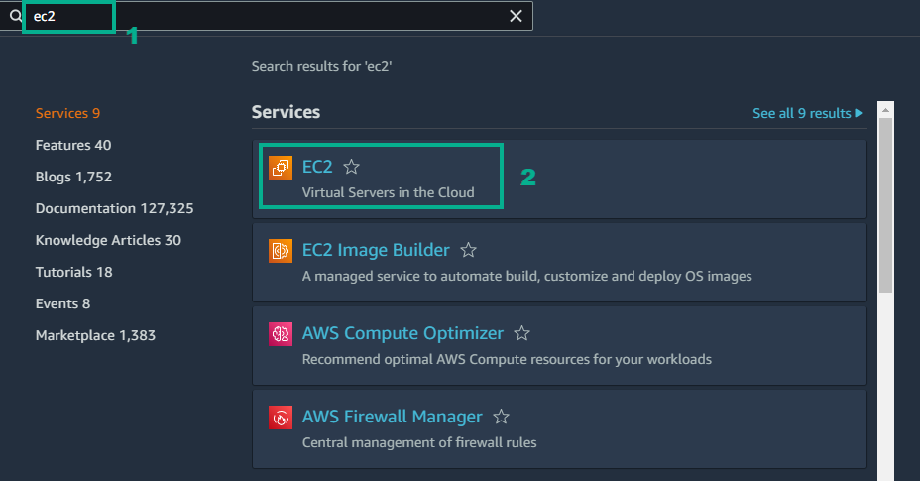Viewport: 920px width, 481px height.
Task: Open the AWS Compute Optimizer link
Action: coord(402,333)
